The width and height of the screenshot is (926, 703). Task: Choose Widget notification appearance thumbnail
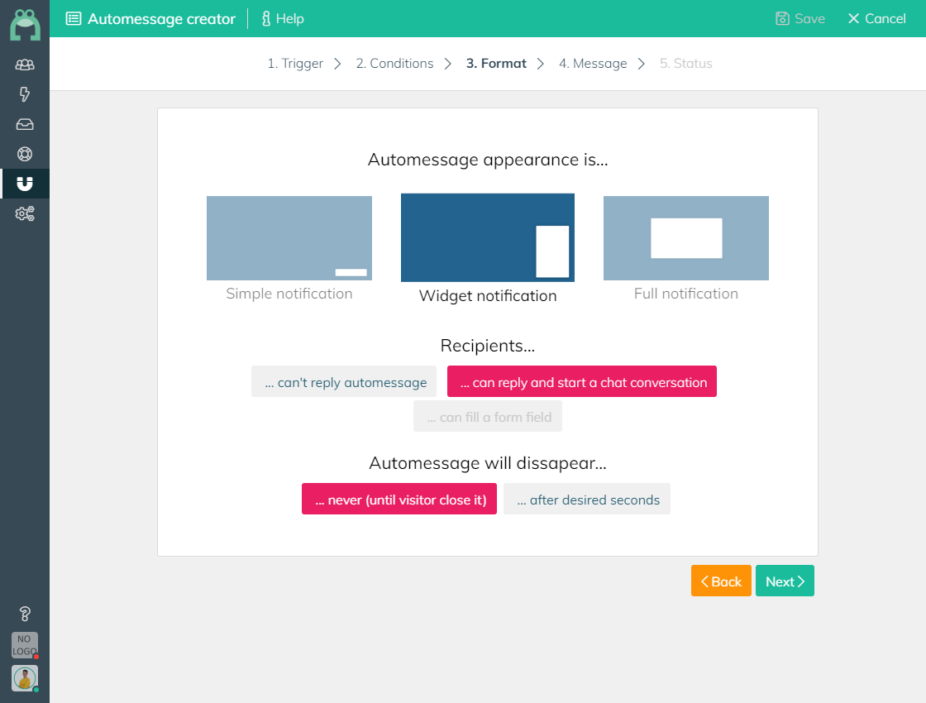(x=488, y=237)
